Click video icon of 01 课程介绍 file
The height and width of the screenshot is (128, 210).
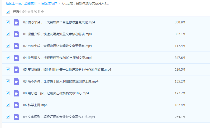[17, 34]
